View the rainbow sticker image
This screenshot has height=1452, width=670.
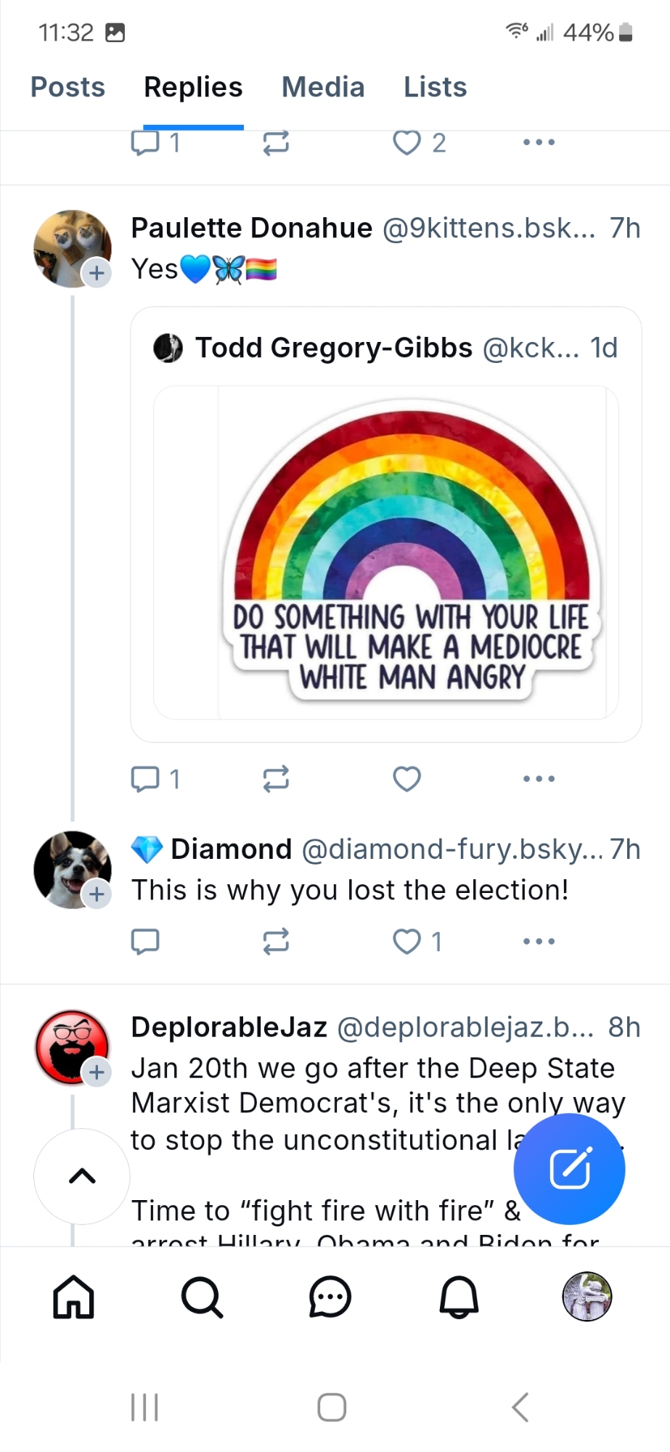[x=412, y=553]
